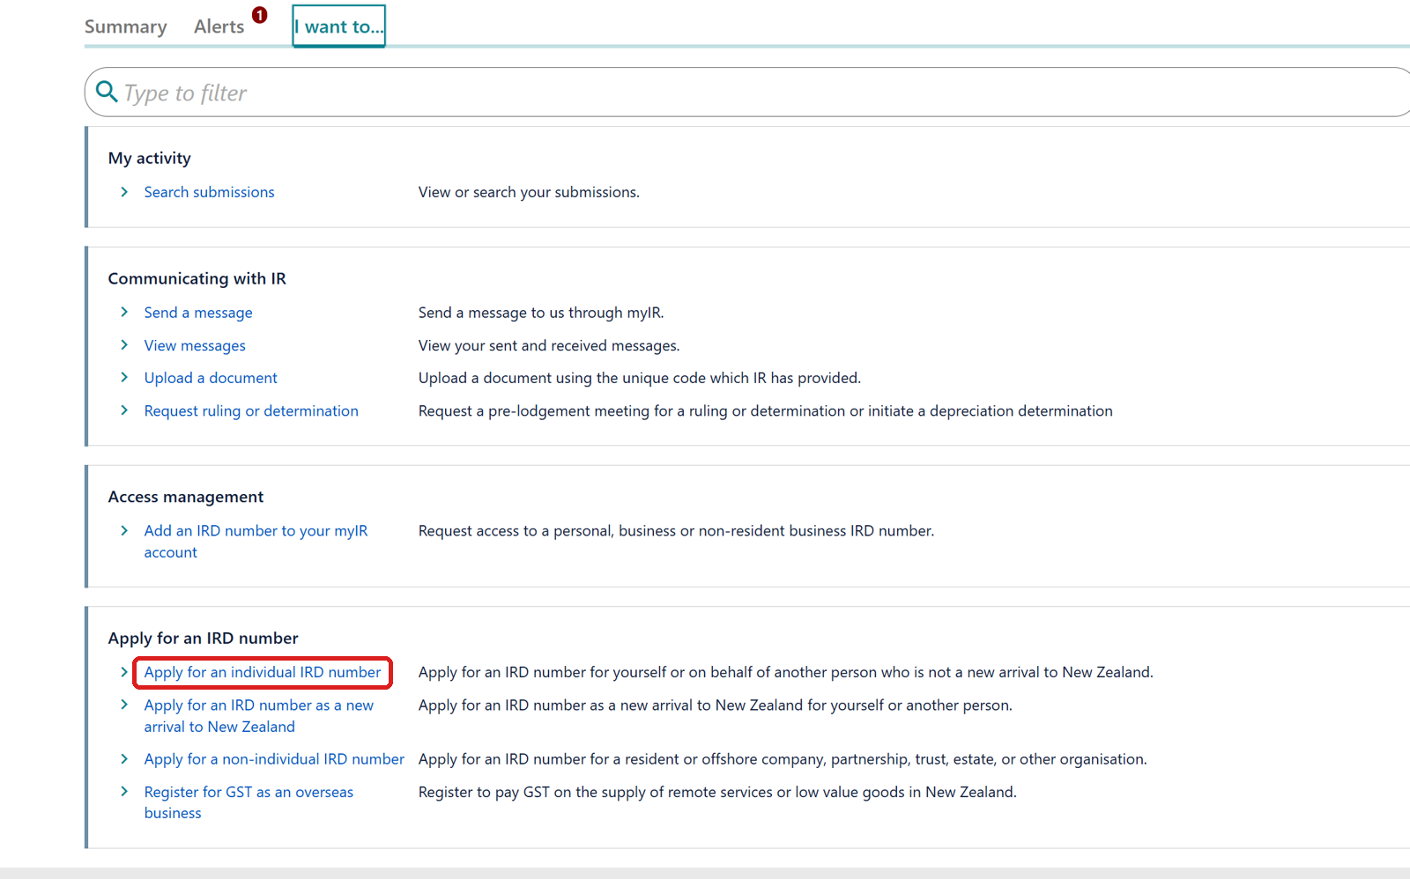1410x879 pixels.
Task: Open View messages link
Action: pyautogui.click(x=195, y=345)
